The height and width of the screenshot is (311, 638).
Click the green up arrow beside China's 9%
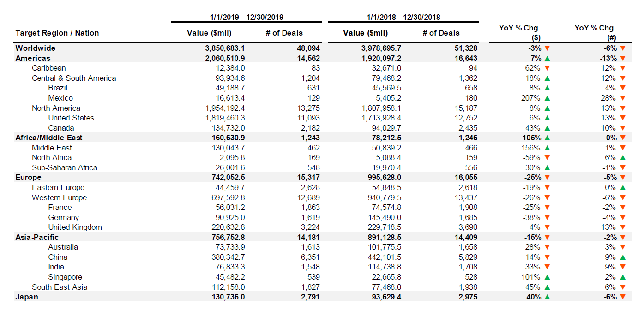pos(623,257)
